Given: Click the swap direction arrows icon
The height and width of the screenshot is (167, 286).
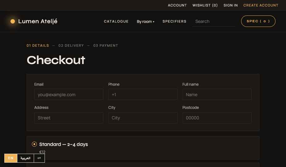Looking at the screenshot, I should point(39,158).
